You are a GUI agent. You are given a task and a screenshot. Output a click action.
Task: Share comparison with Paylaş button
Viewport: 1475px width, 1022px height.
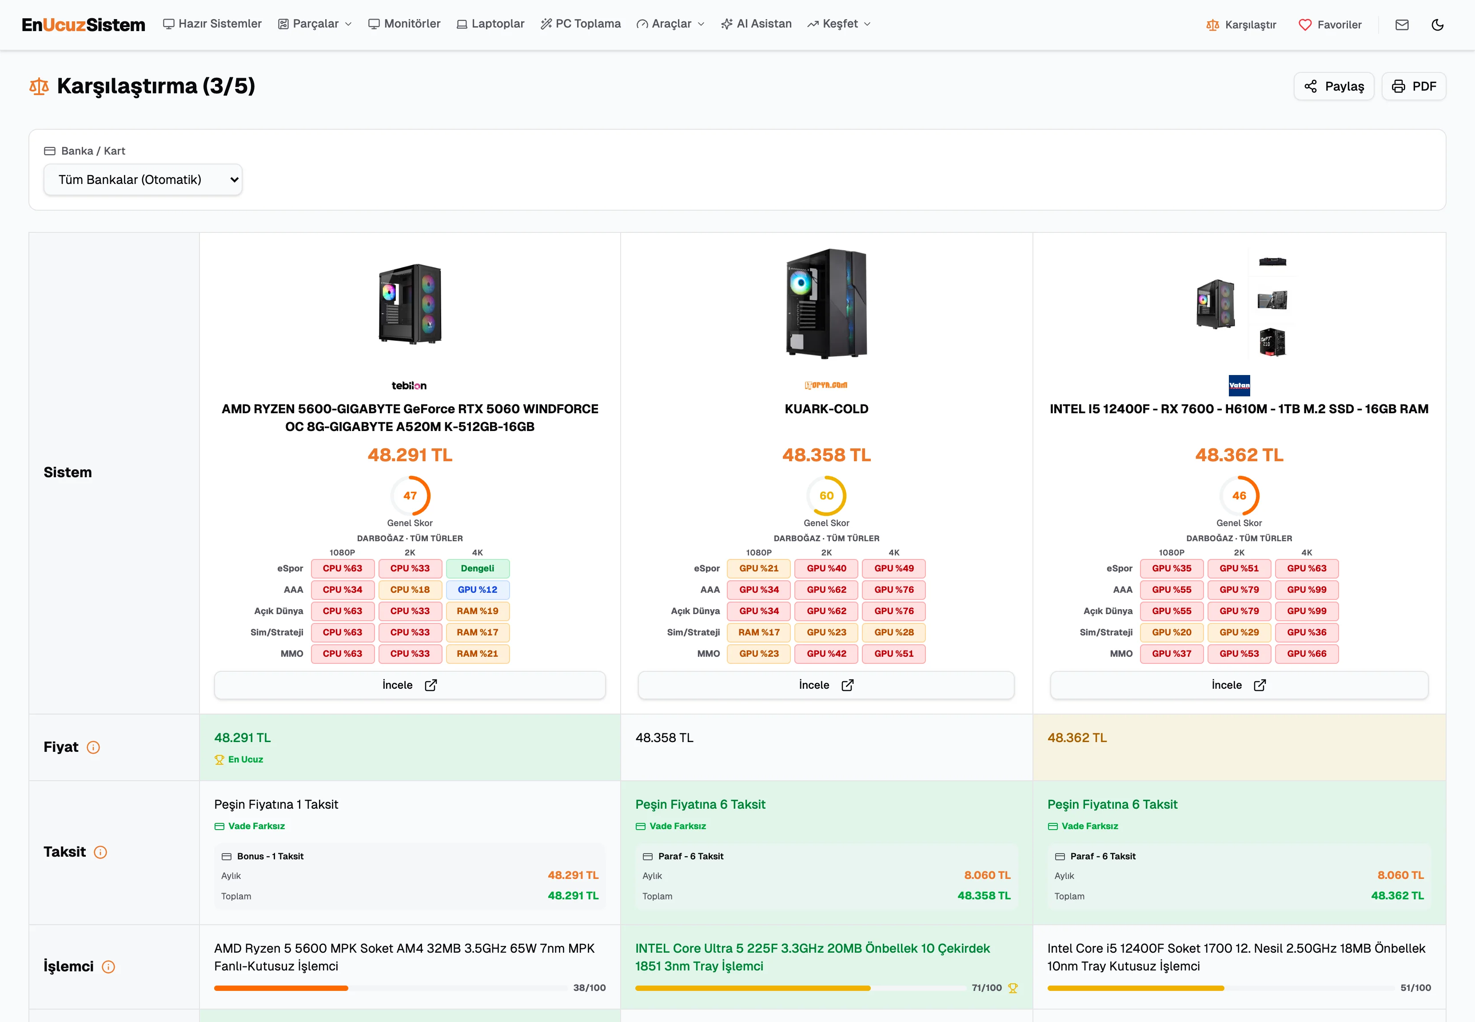coord(1334,86)
